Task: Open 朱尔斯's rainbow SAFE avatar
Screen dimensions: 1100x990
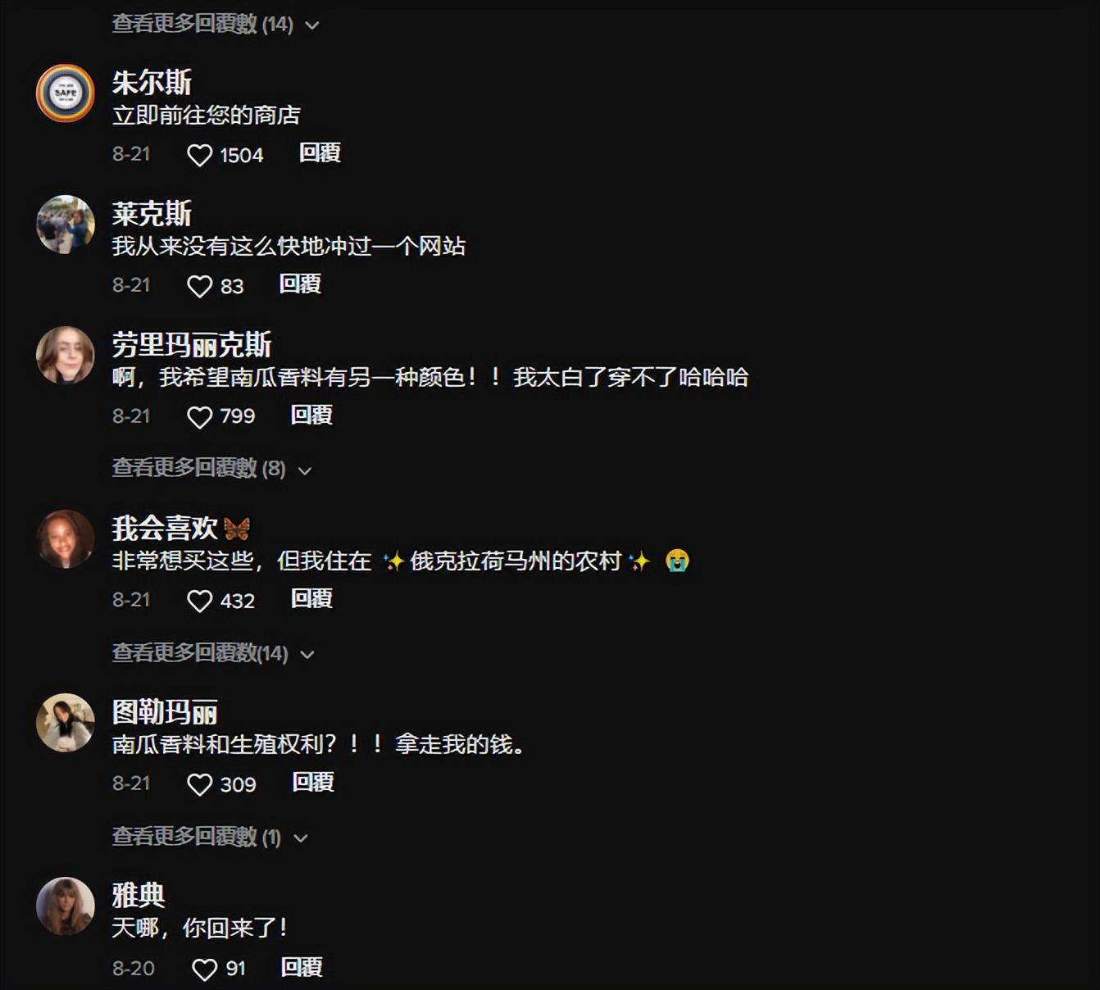Action: coord(66,93)
